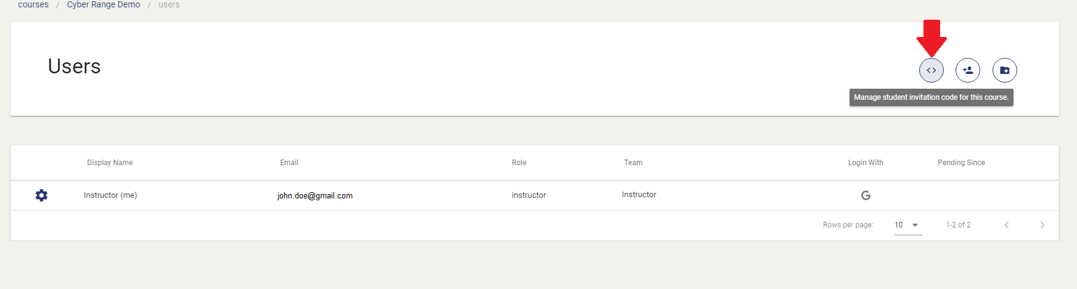Click the users breadcrumb

click(169, 4)
